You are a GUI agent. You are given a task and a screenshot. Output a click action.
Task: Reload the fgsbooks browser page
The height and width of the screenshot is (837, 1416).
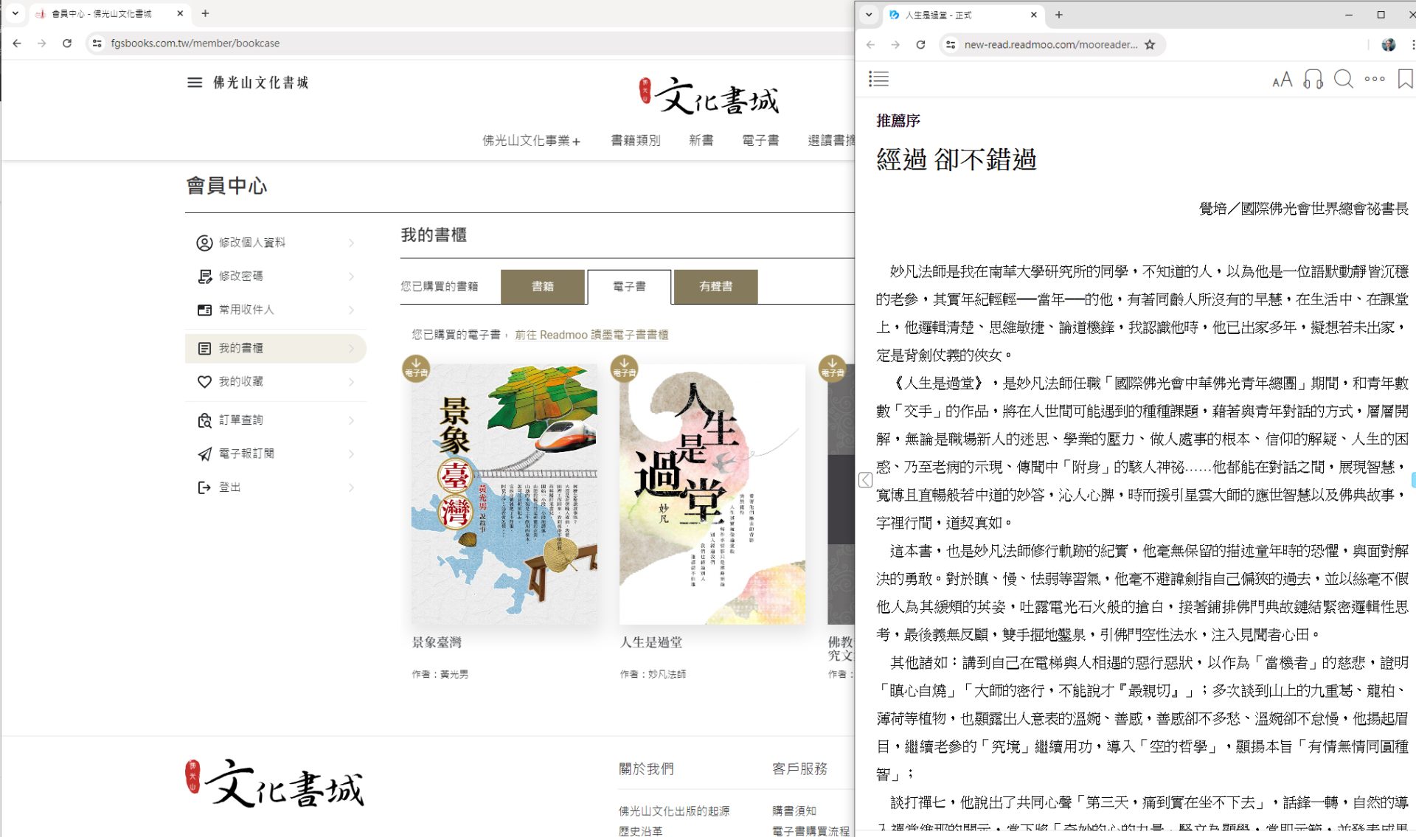[67, 44]
